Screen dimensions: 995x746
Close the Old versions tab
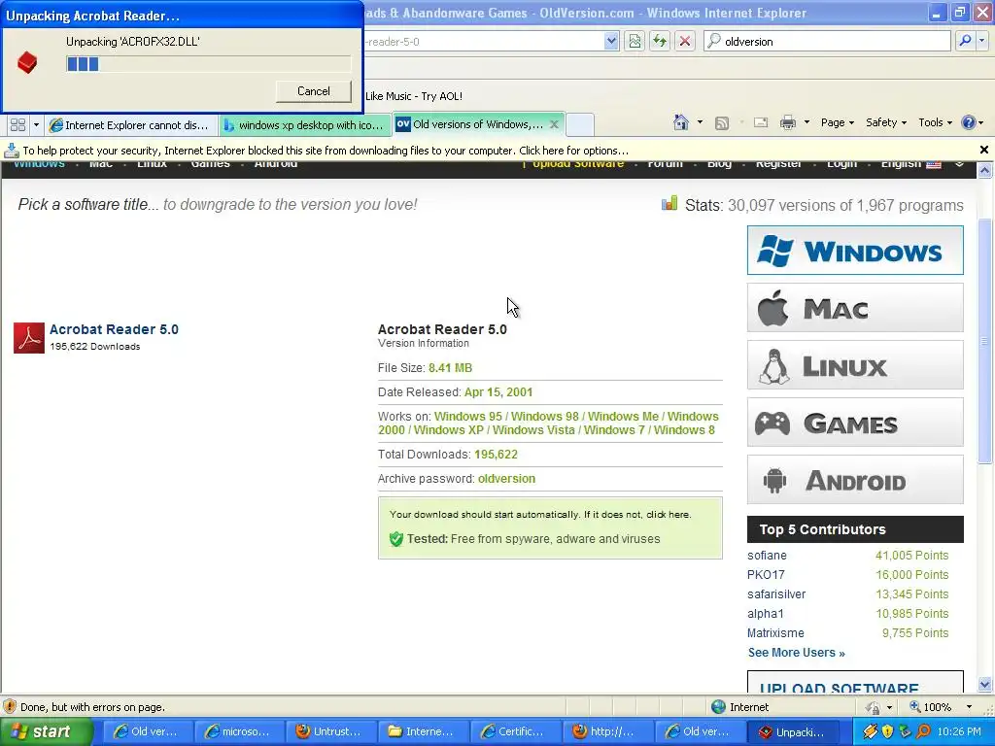(x=554, y=124)
